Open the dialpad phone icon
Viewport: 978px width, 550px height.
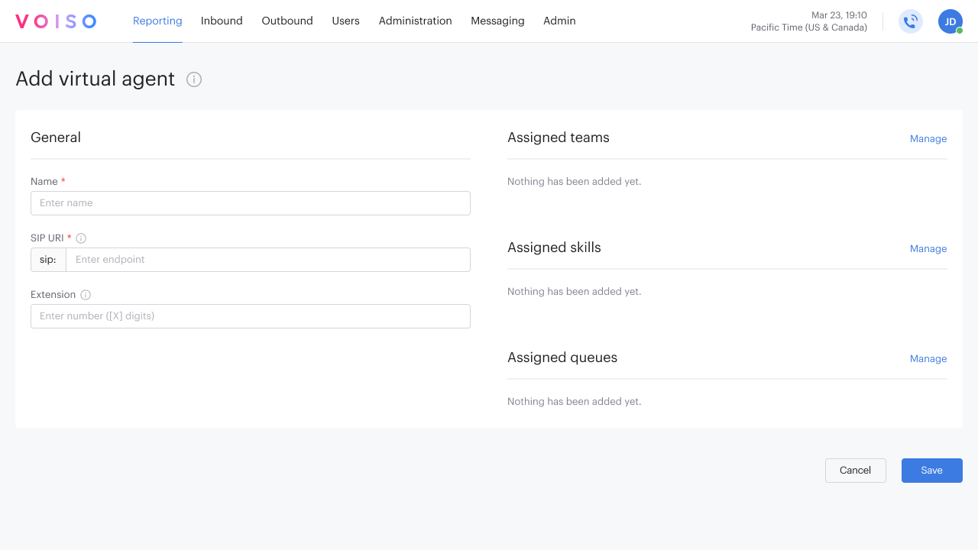910,21
